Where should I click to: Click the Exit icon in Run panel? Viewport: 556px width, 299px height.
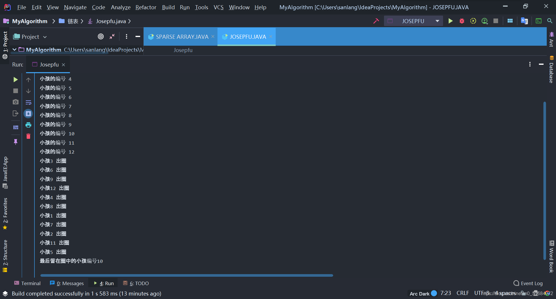[x=16, y=113]
